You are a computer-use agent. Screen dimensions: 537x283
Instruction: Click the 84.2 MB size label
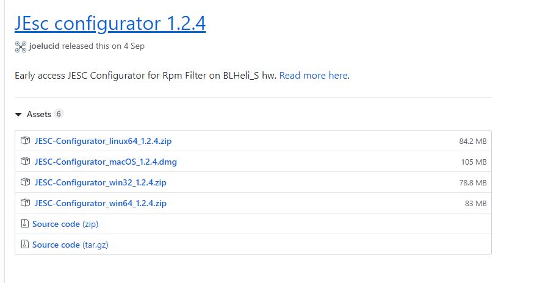coord(472,141)
